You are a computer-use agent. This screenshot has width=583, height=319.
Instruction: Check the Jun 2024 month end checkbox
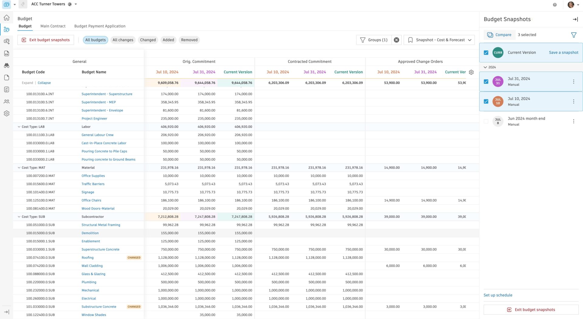coord(486,121)
